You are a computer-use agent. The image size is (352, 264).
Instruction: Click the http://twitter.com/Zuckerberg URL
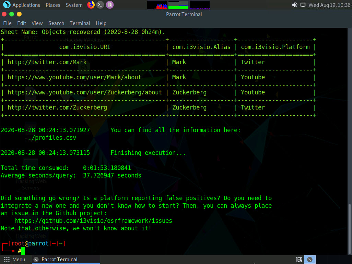57,107
